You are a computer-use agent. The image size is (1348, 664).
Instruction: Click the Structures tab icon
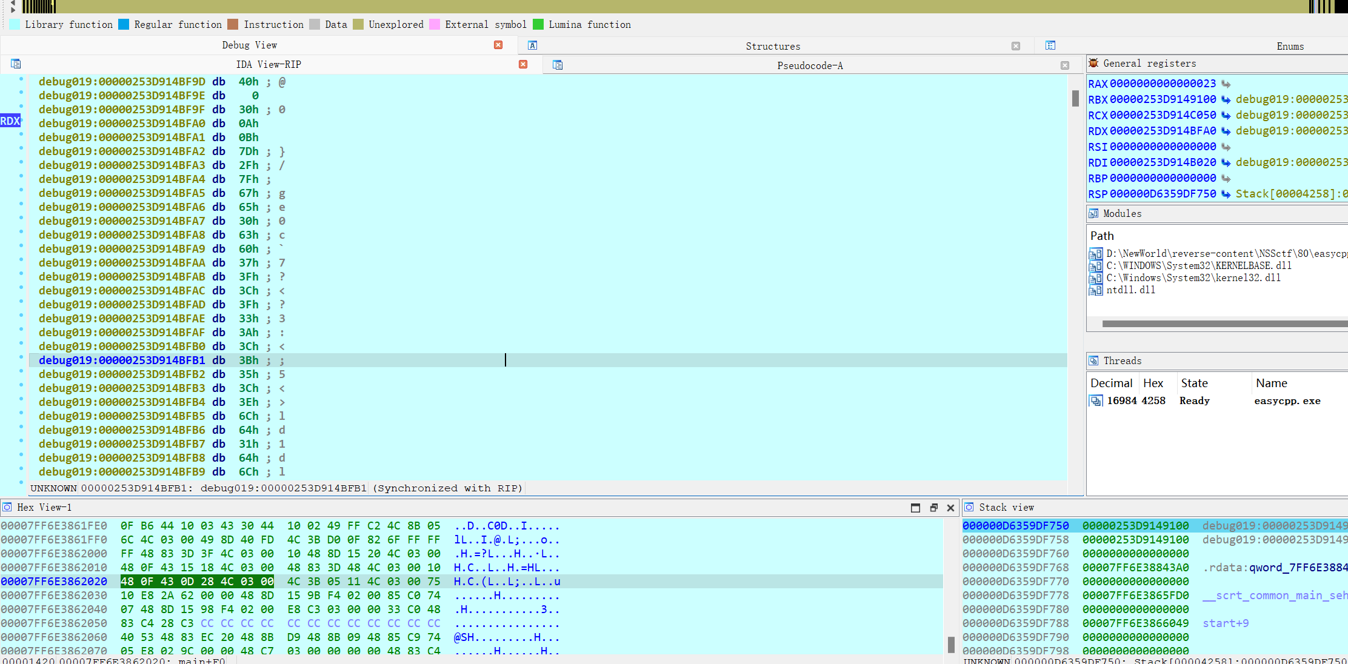click(532, 45)
